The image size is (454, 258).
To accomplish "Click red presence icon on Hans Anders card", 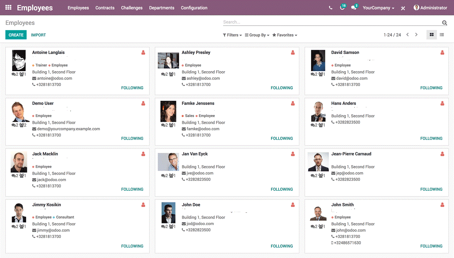I will (442, 103).
